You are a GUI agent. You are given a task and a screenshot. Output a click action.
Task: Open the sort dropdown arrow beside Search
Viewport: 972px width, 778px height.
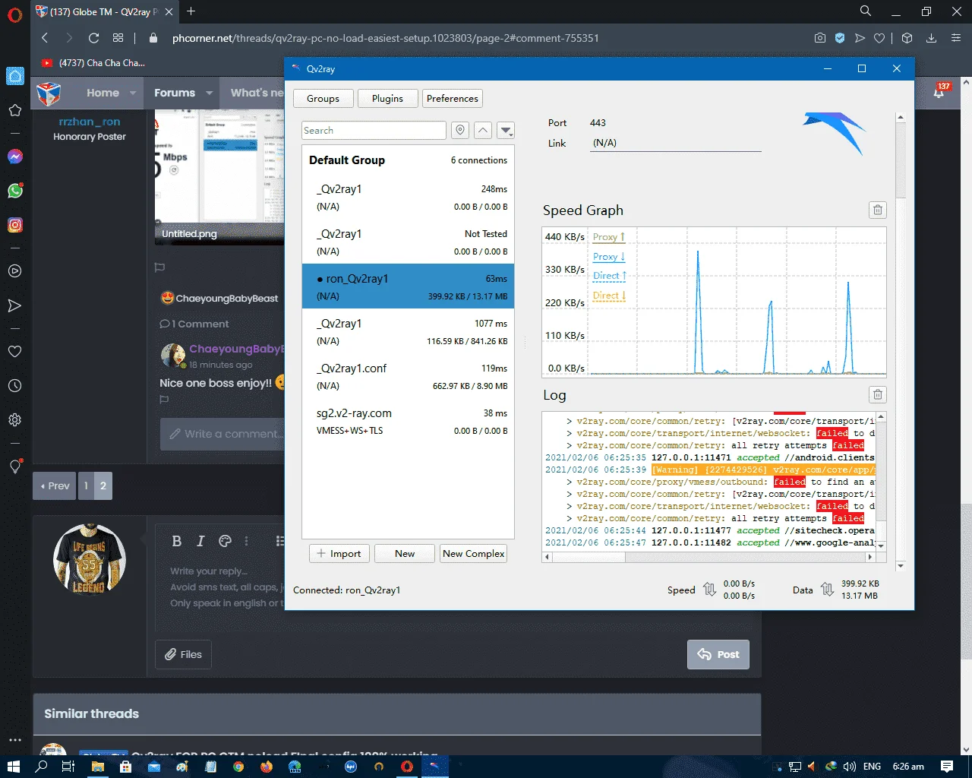click(506, 131)
